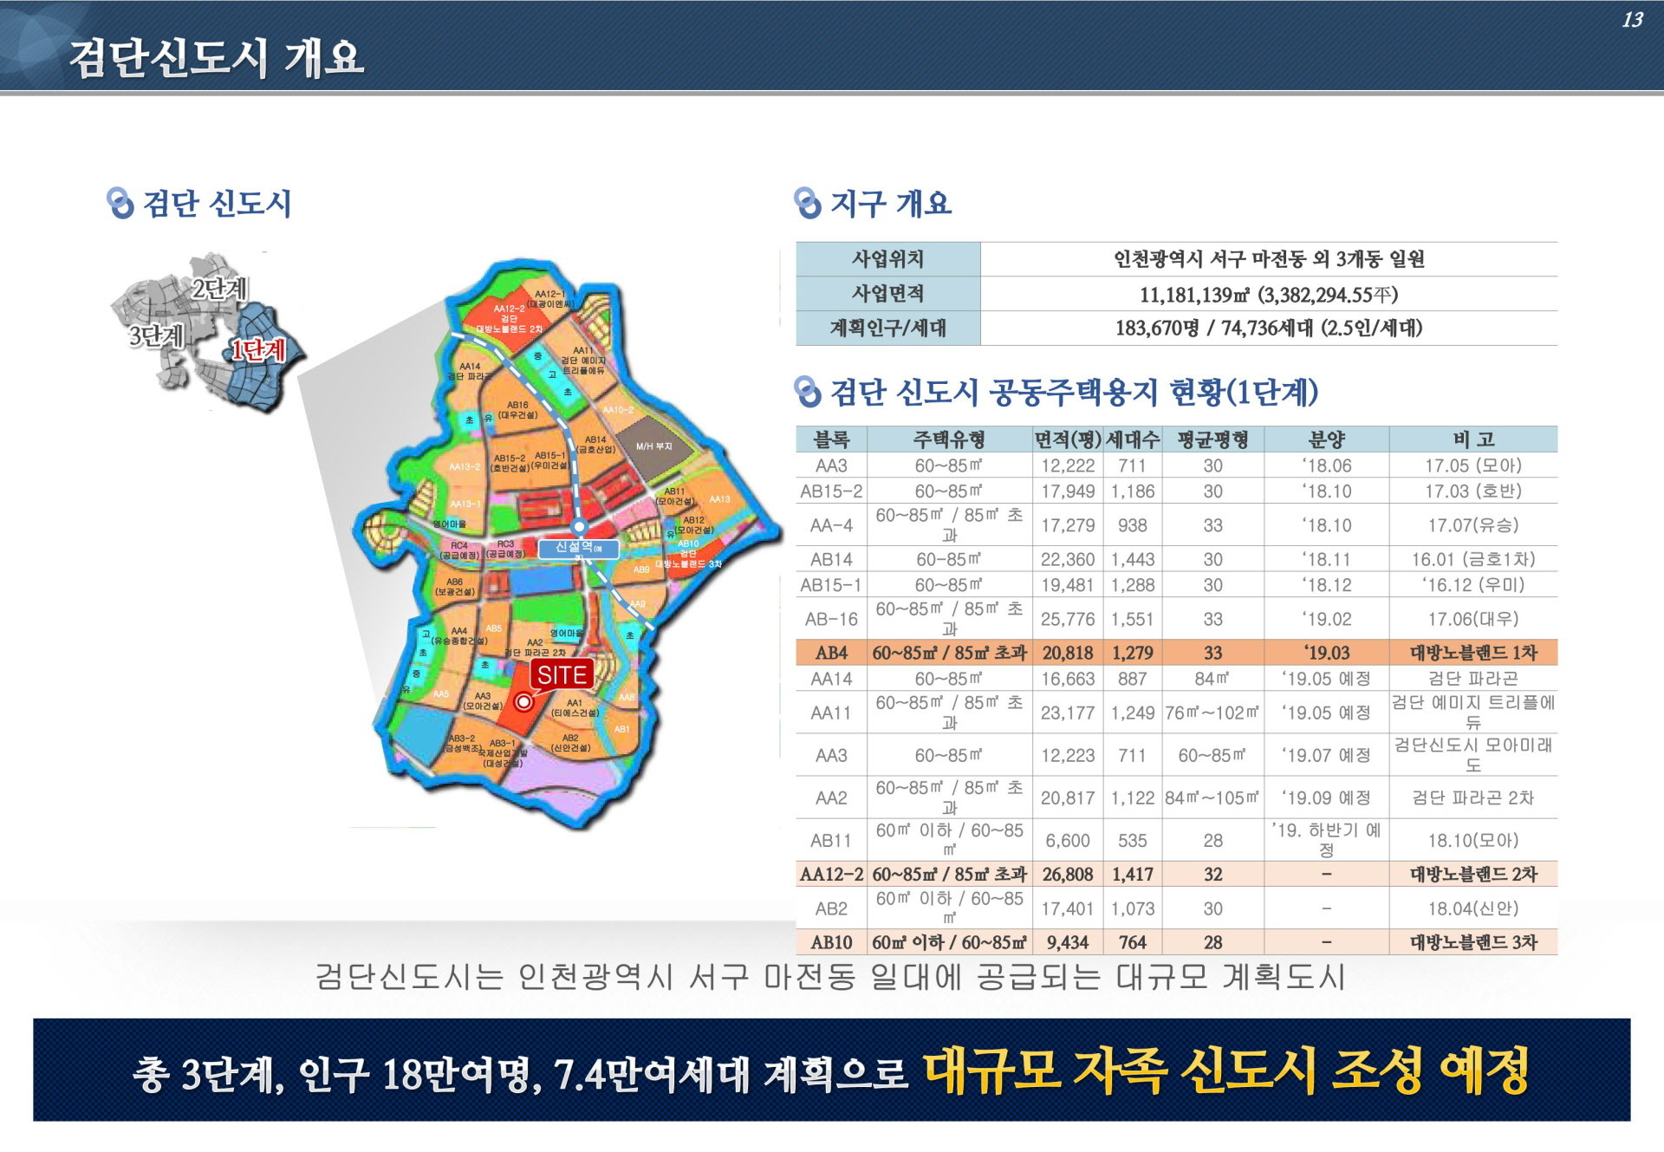Click the M/H 부지 gray area on map
1664x1152 pixels.
(x=654, y=448)
